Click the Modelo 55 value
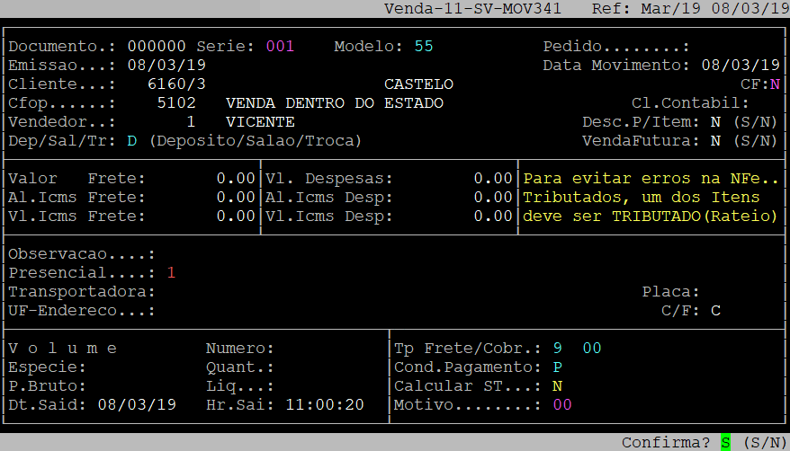790x451 pixels. [x=424, y=46]
